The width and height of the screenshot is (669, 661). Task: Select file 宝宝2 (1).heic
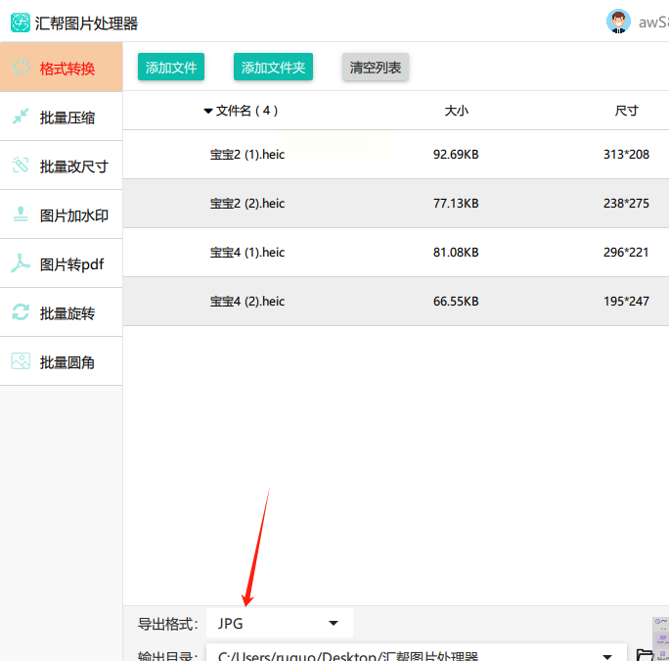point(247,155)
